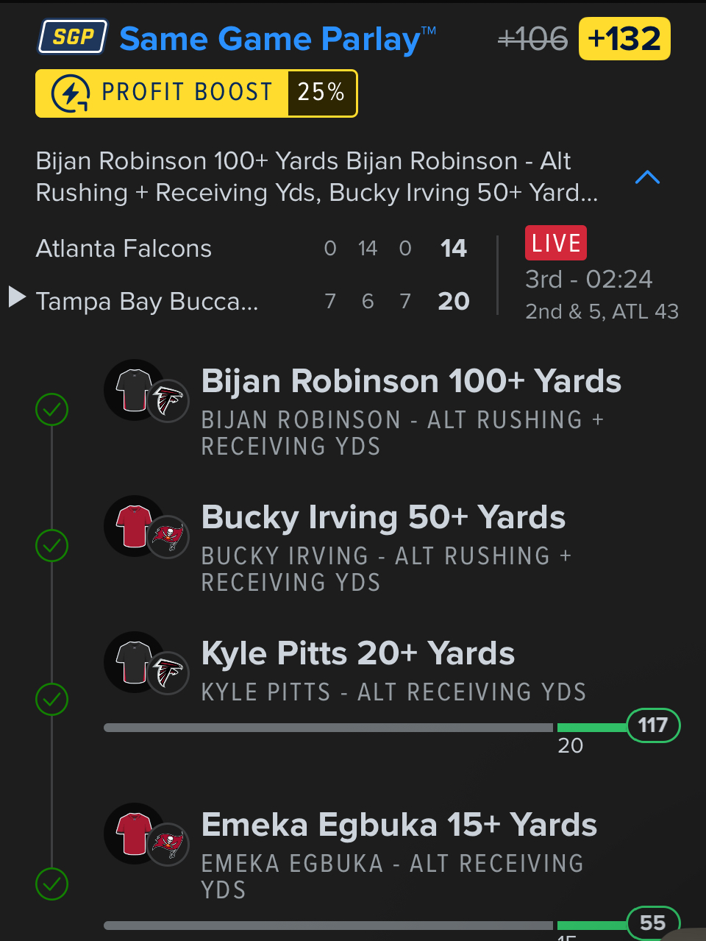Image resolution: width=706 pixels, height=941 pixels.
Task: Click Bijan Robinson's Falcons jersey icon
Action: pos(135,390)
